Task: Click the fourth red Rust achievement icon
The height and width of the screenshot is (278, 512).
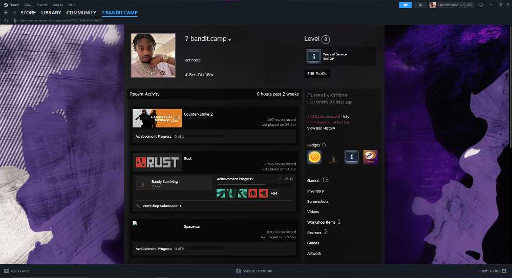Action: click(253, 194)
